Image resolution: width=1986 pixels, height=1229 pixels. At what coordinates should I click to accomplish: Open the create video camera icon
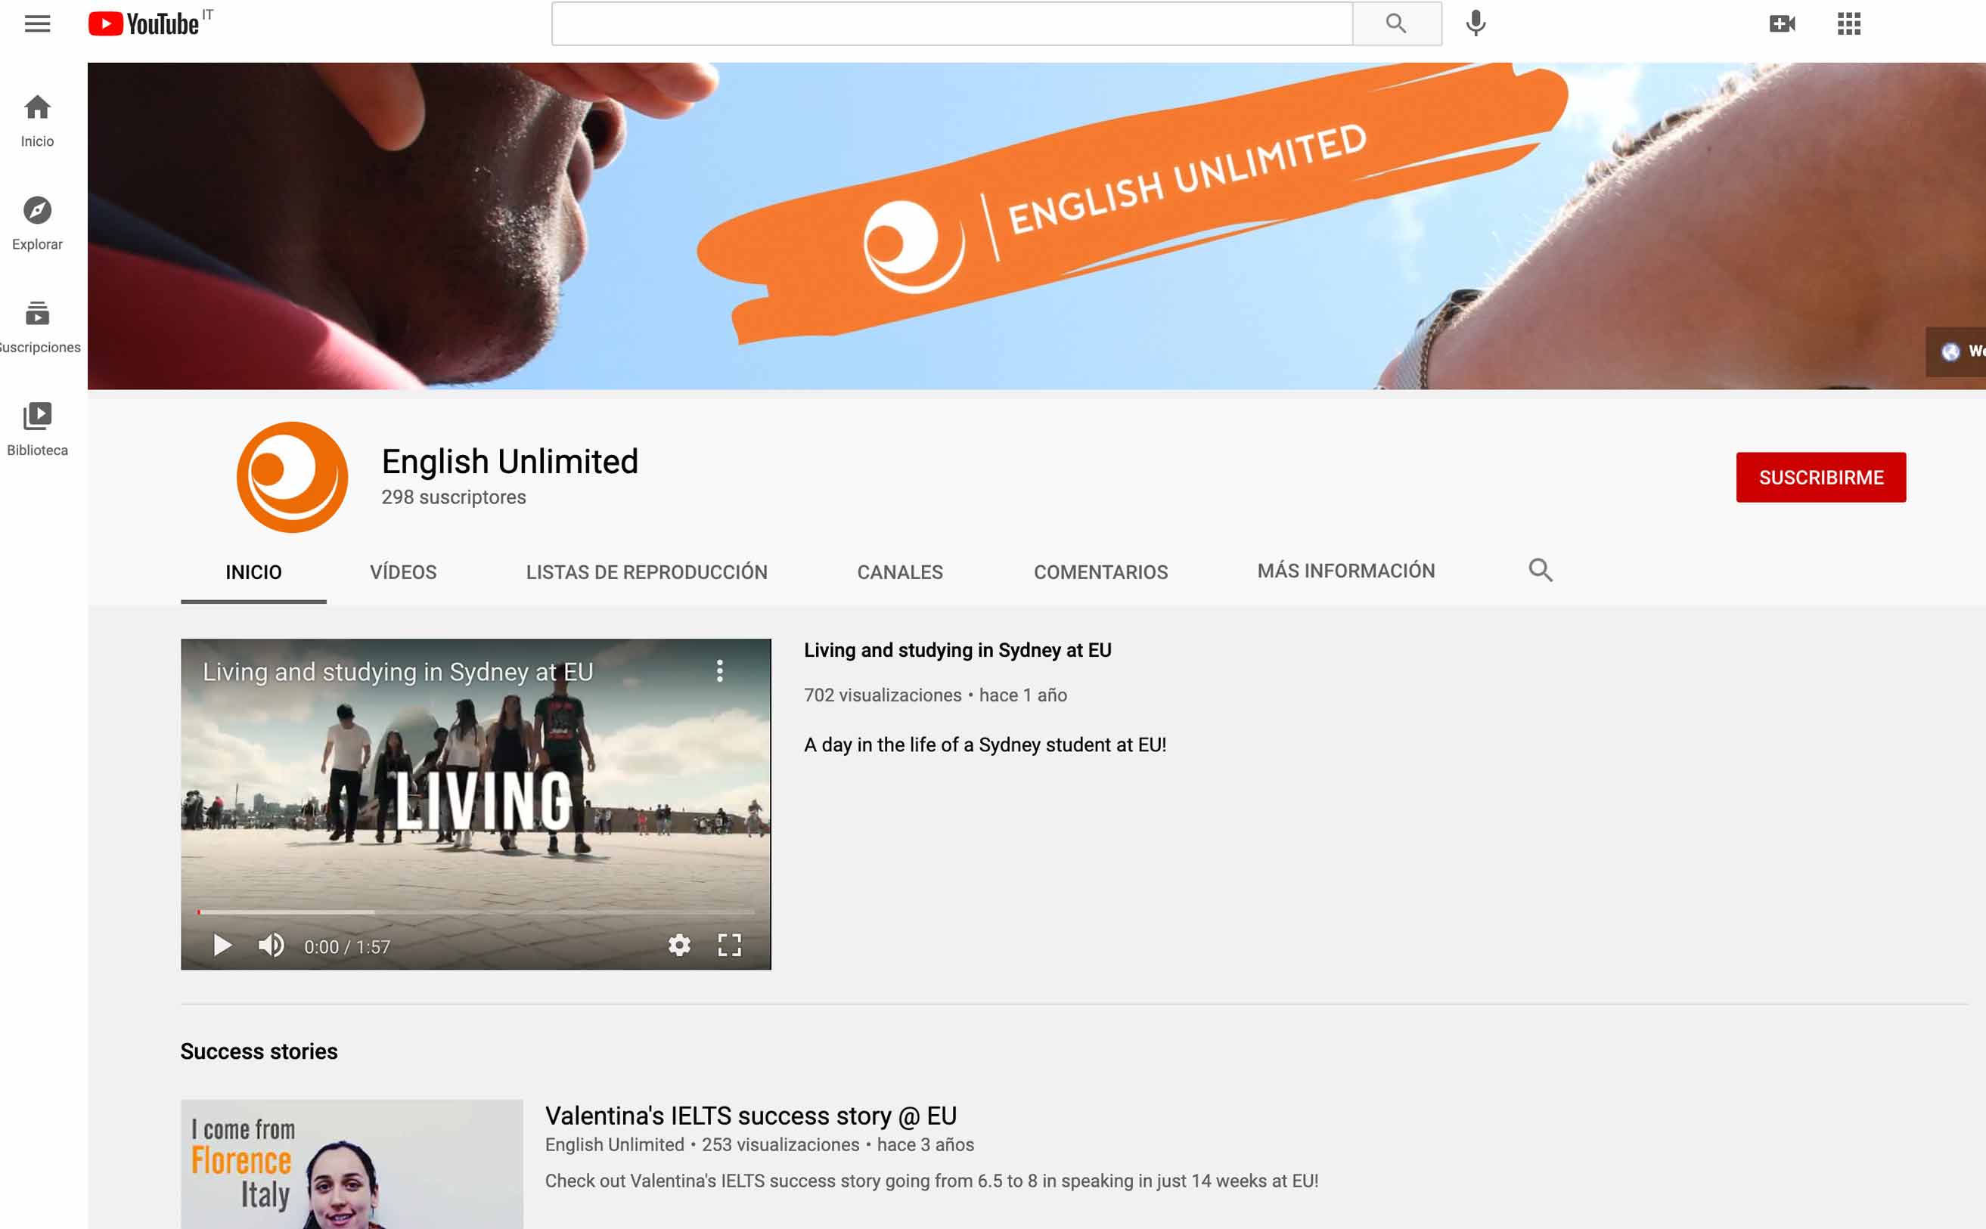[x=1782, y=23]
